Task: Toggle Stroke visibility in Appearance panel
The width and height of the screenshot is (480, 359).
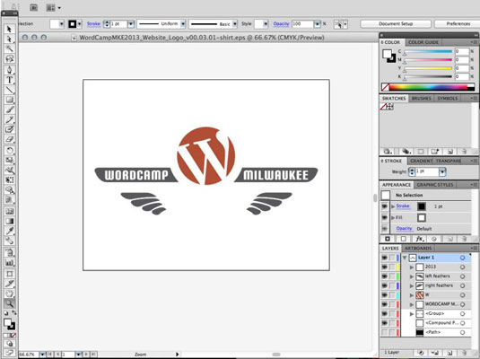Action: click(x=385, y=206)
